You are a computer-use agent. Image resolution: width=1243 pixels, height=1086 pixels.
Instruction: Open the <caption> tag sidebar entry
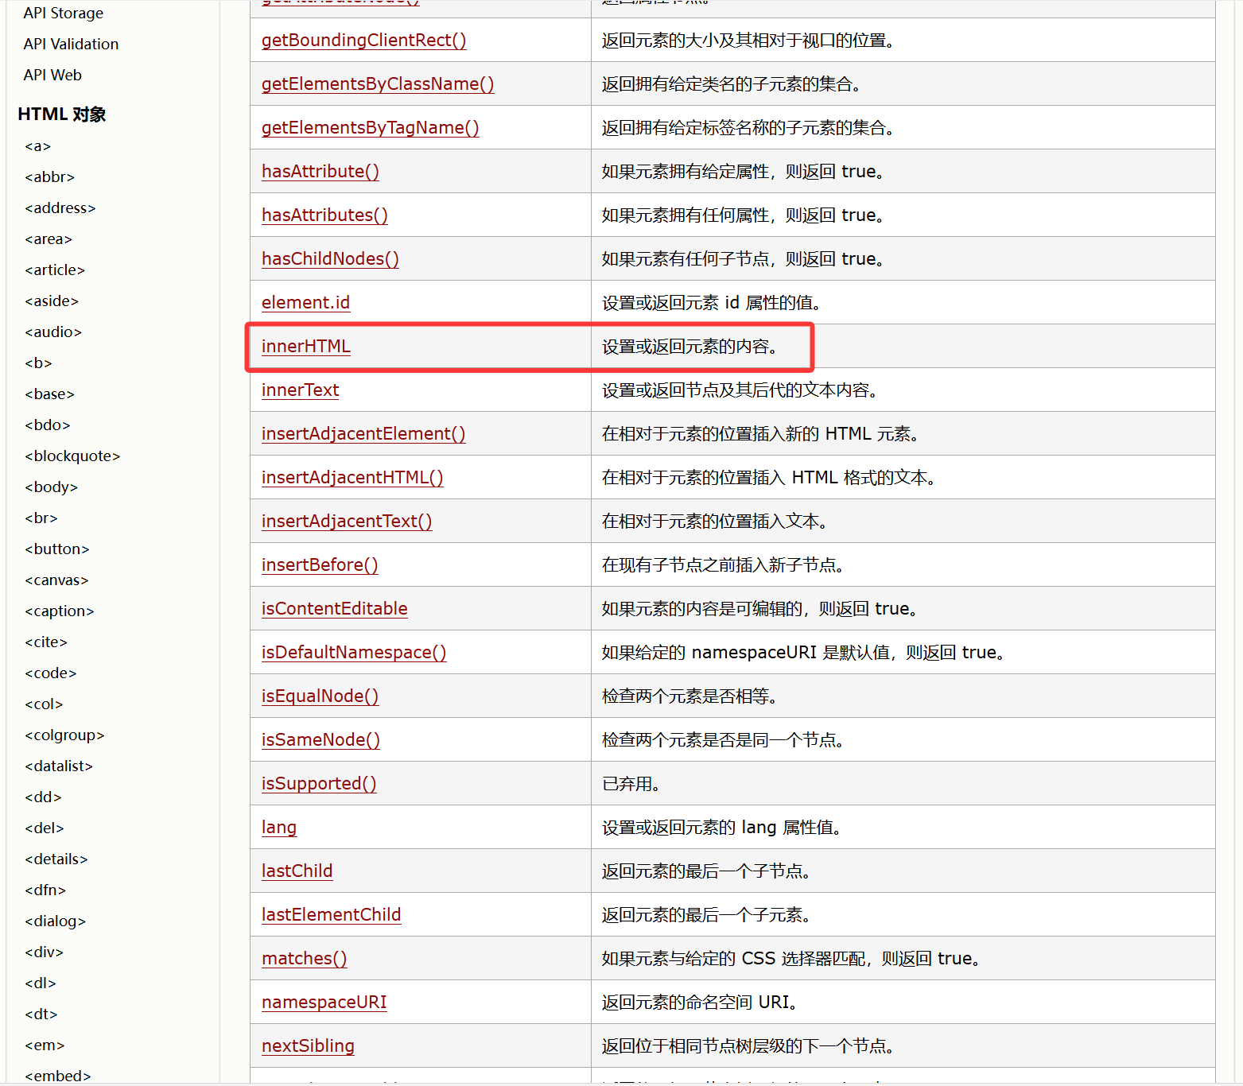pos(59,611)
